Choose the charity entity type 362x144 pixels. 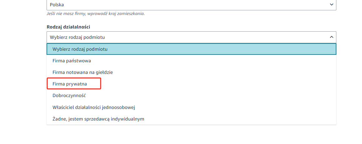(69, 95)
